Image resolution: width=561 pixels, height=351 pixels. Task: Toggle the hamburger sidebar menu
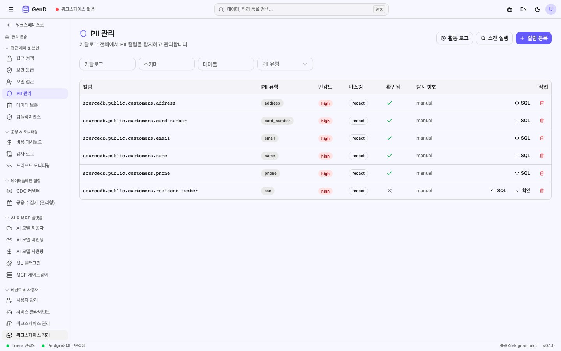(x=11, y=9)
